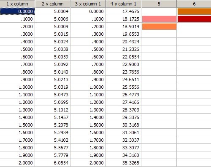Screen dimensions: 211x167
Task: Select the highlighted 0.0000 cell
Action: point(17,11)
